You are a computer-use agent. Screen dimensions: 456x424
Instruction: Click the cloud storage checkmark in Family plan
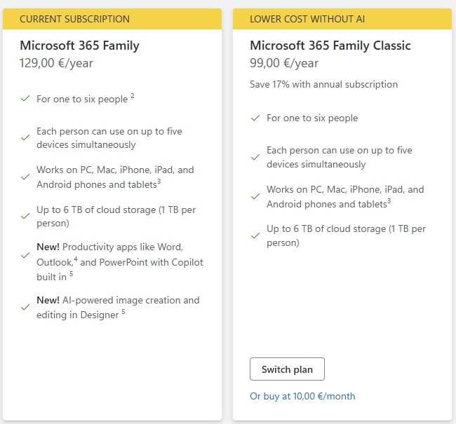pyautogui.click(x=25, y=216)
